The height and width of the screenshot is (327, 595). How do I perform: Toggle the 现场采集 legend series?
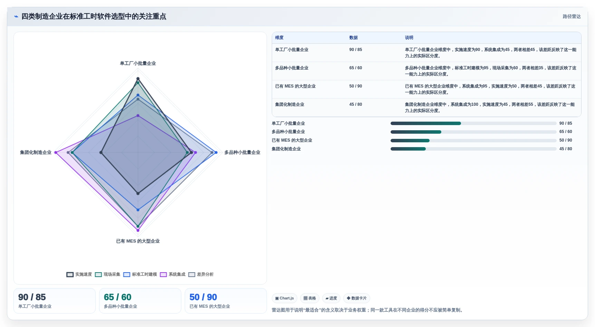pos(107,275)
